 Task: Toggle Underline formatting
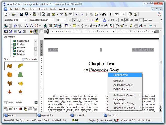(79, 20)
